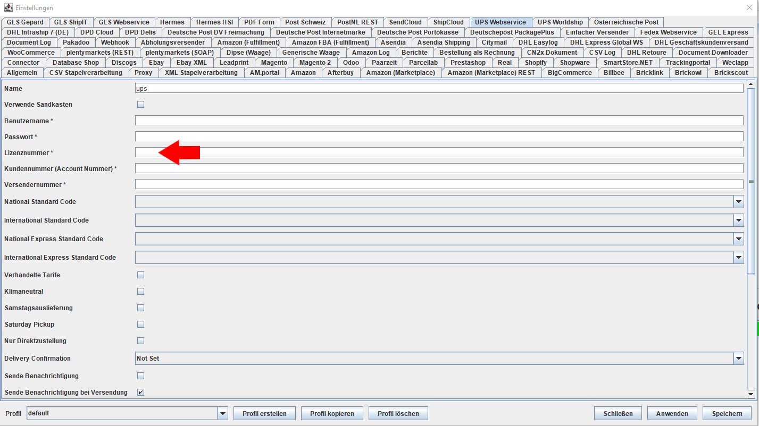The image size is (759, 426).
Task: Click the scrollbar up arrow
Action: (751, 84)
